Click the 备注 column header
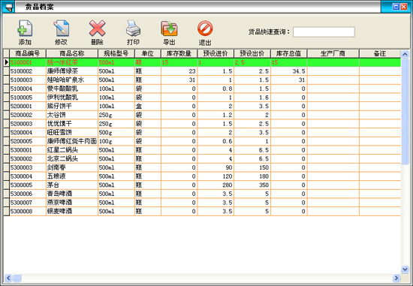This screenshot has height=286, width=413. click(380, 53)
